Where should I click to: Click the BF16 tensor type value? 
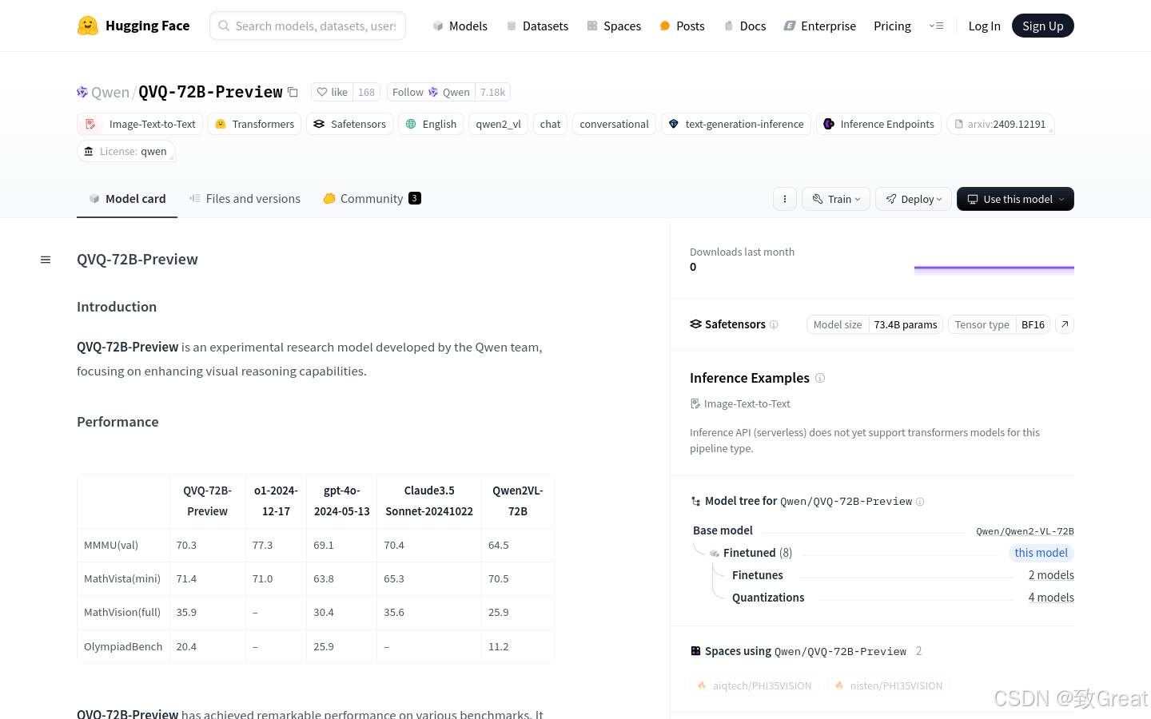(1033, 324)
